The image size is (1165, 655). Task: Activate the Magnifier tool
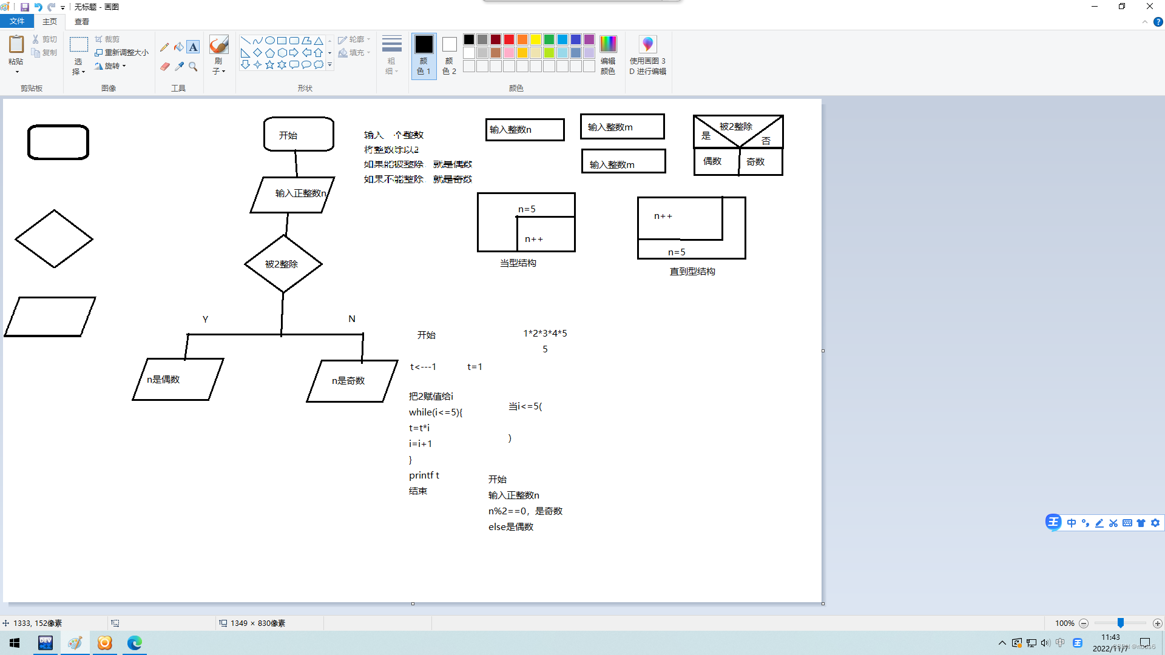point(193,66)
